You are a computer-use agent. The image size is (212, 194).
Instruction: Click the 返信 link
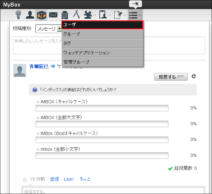54,179
